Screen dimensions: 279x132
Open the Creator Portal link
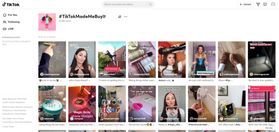[x=8, y=122]
